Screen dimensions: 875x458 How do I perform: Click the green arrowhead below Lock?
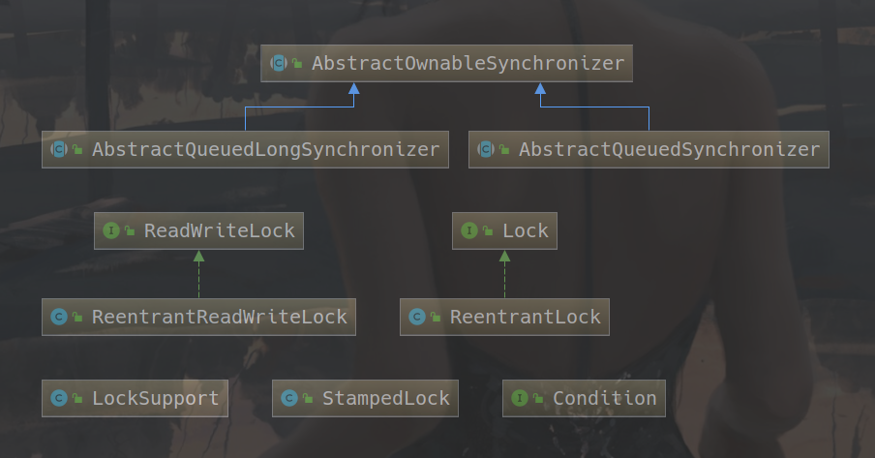pos(504,257)
